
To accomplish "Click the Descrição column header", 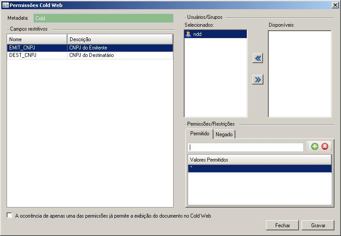I will [120, 39].
